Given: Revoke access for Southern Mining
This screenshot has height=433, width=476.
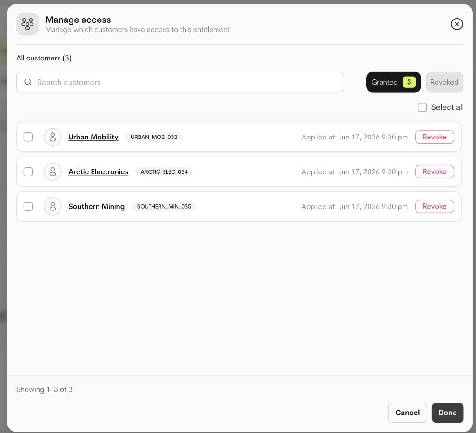Looking at the screenshot, I should click(434, 206).
